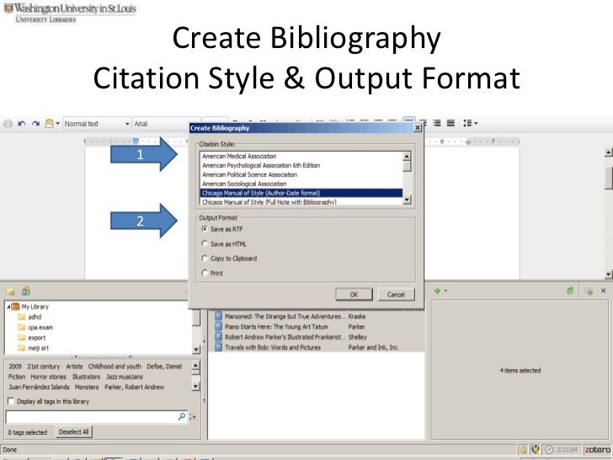Open the export collection
The width and height of the screenshot is (613, 460).
tap(37, 338)
